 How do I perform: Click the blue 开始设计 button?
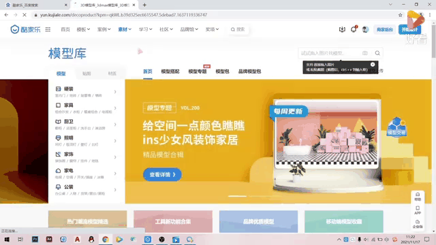pos(409,29)
